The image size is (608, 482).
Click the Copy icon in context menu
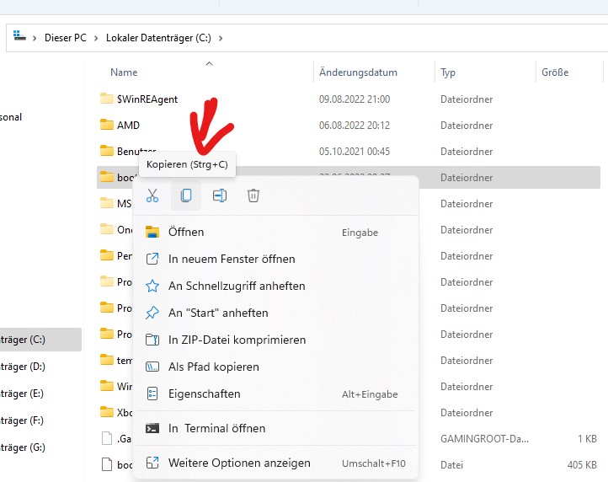pos(186,195)
